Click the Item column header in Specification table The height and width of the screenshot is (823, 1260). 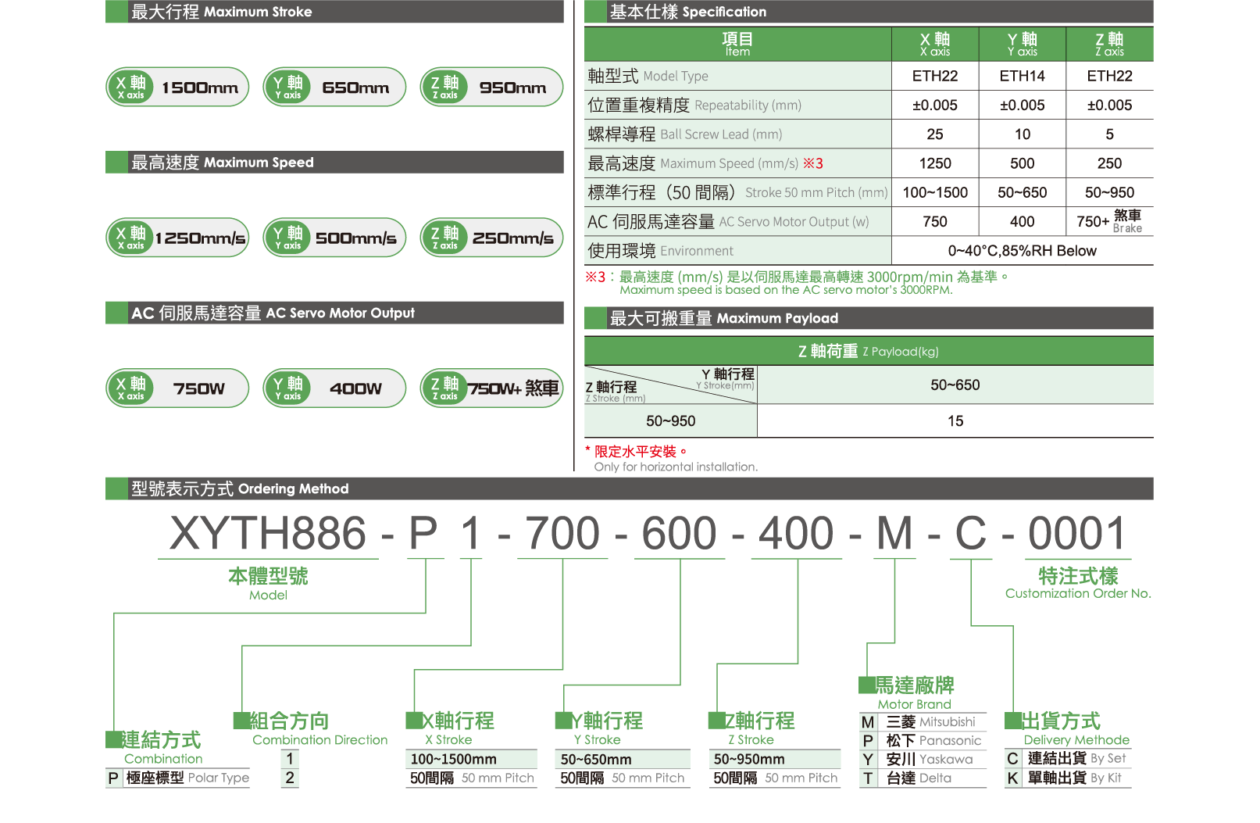pyautogui.click(x=737, y=44)
